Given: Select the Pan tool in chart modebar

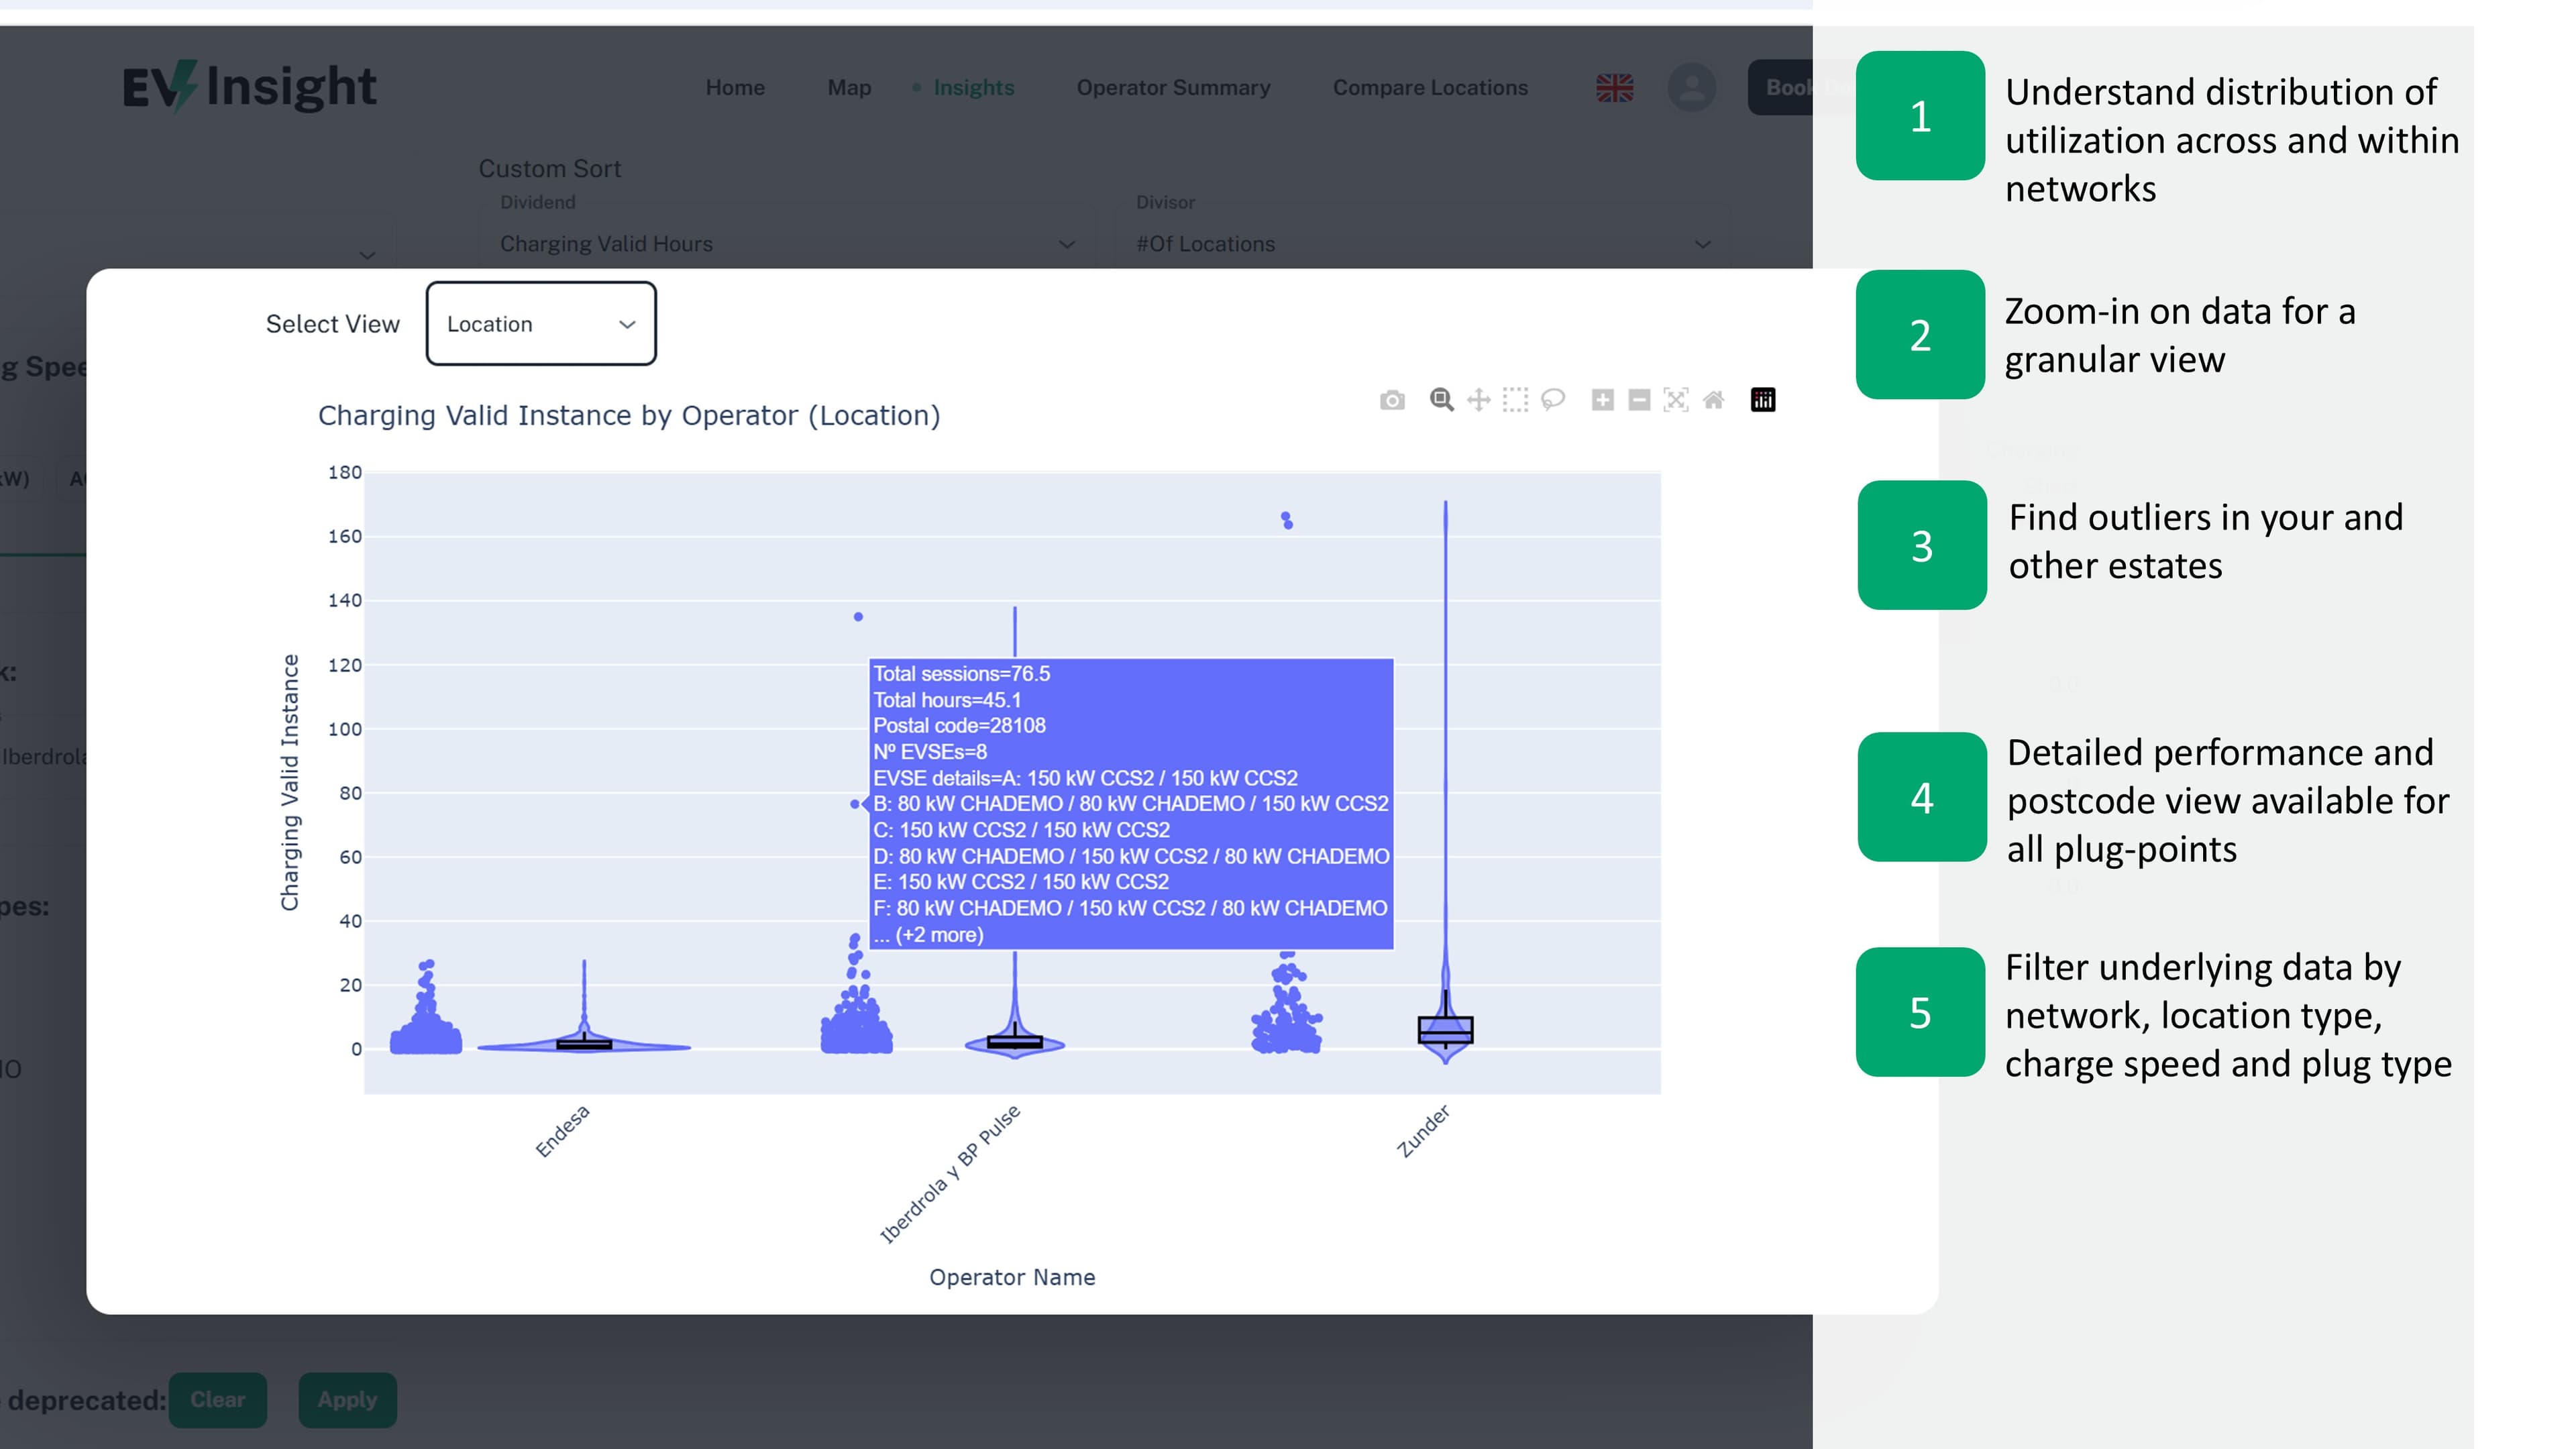Looking at the screenshot, I should pos(1478,400).
